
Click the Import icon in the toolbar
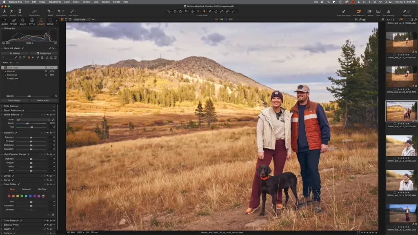click(x=4, y=11)
